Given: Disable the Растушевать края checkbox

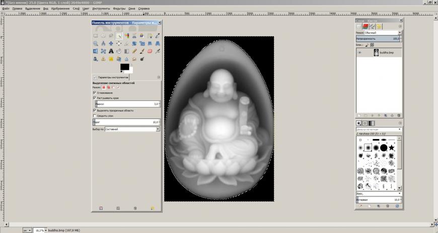Looking at the screenshot, I should pos(95,98).
